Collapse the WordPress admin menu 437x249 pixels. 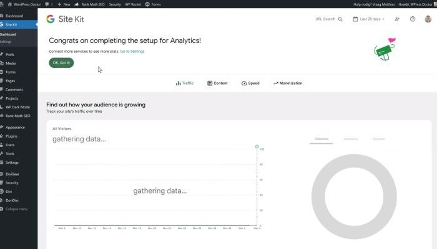click(x=16, y=209)
